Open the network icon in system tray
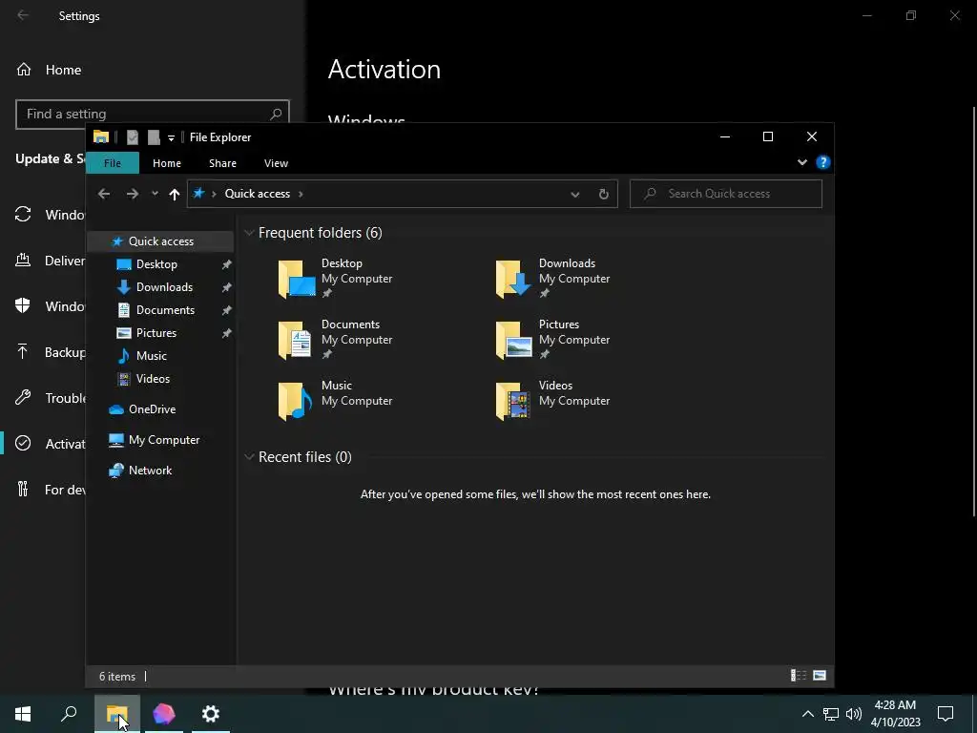Image resolution: width=977 pixels, height=733 pixels. [831, 714]
